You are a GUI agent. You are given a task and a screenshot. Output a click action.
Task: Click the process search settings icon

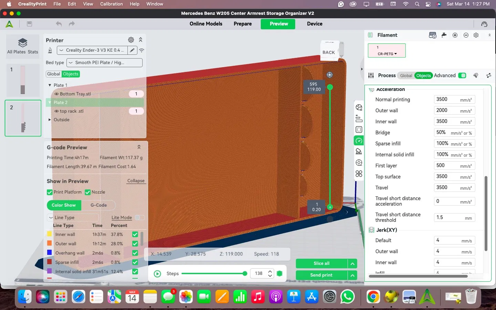[476, 75]
